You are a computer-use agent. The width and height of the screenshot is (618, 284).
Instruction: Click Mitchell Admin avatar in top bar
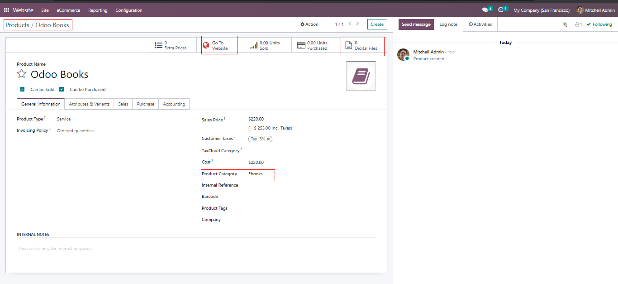580,10
